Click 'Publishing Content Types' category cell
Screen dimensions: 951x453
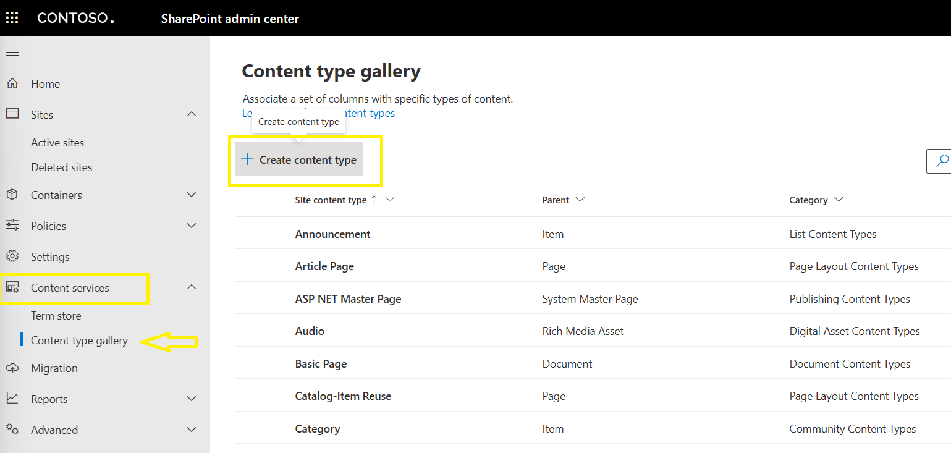(x=850, y=299)
